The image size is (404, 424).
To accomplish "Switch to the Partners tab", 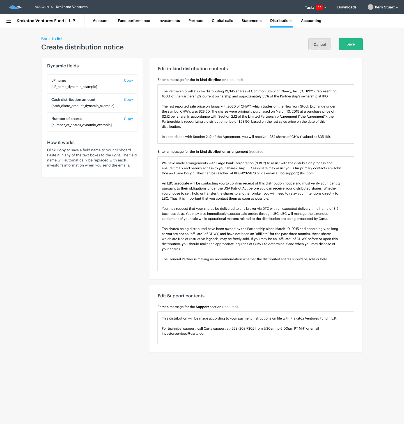I will tap(196, 21).
